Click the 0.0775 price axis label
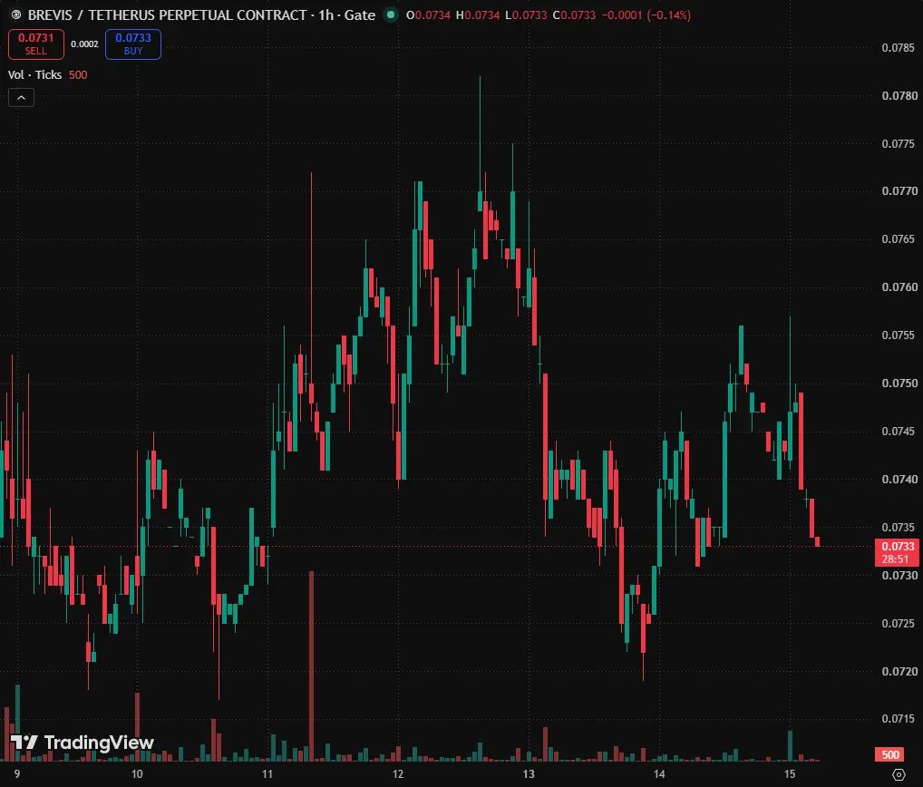The width and height of the screenshot is (923, 787). [x=899, y=143]
